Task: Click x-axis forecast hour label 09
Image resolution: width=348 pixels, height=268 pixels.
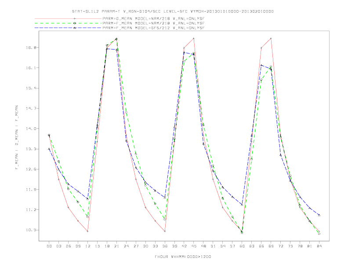Action: click(78, 246)
